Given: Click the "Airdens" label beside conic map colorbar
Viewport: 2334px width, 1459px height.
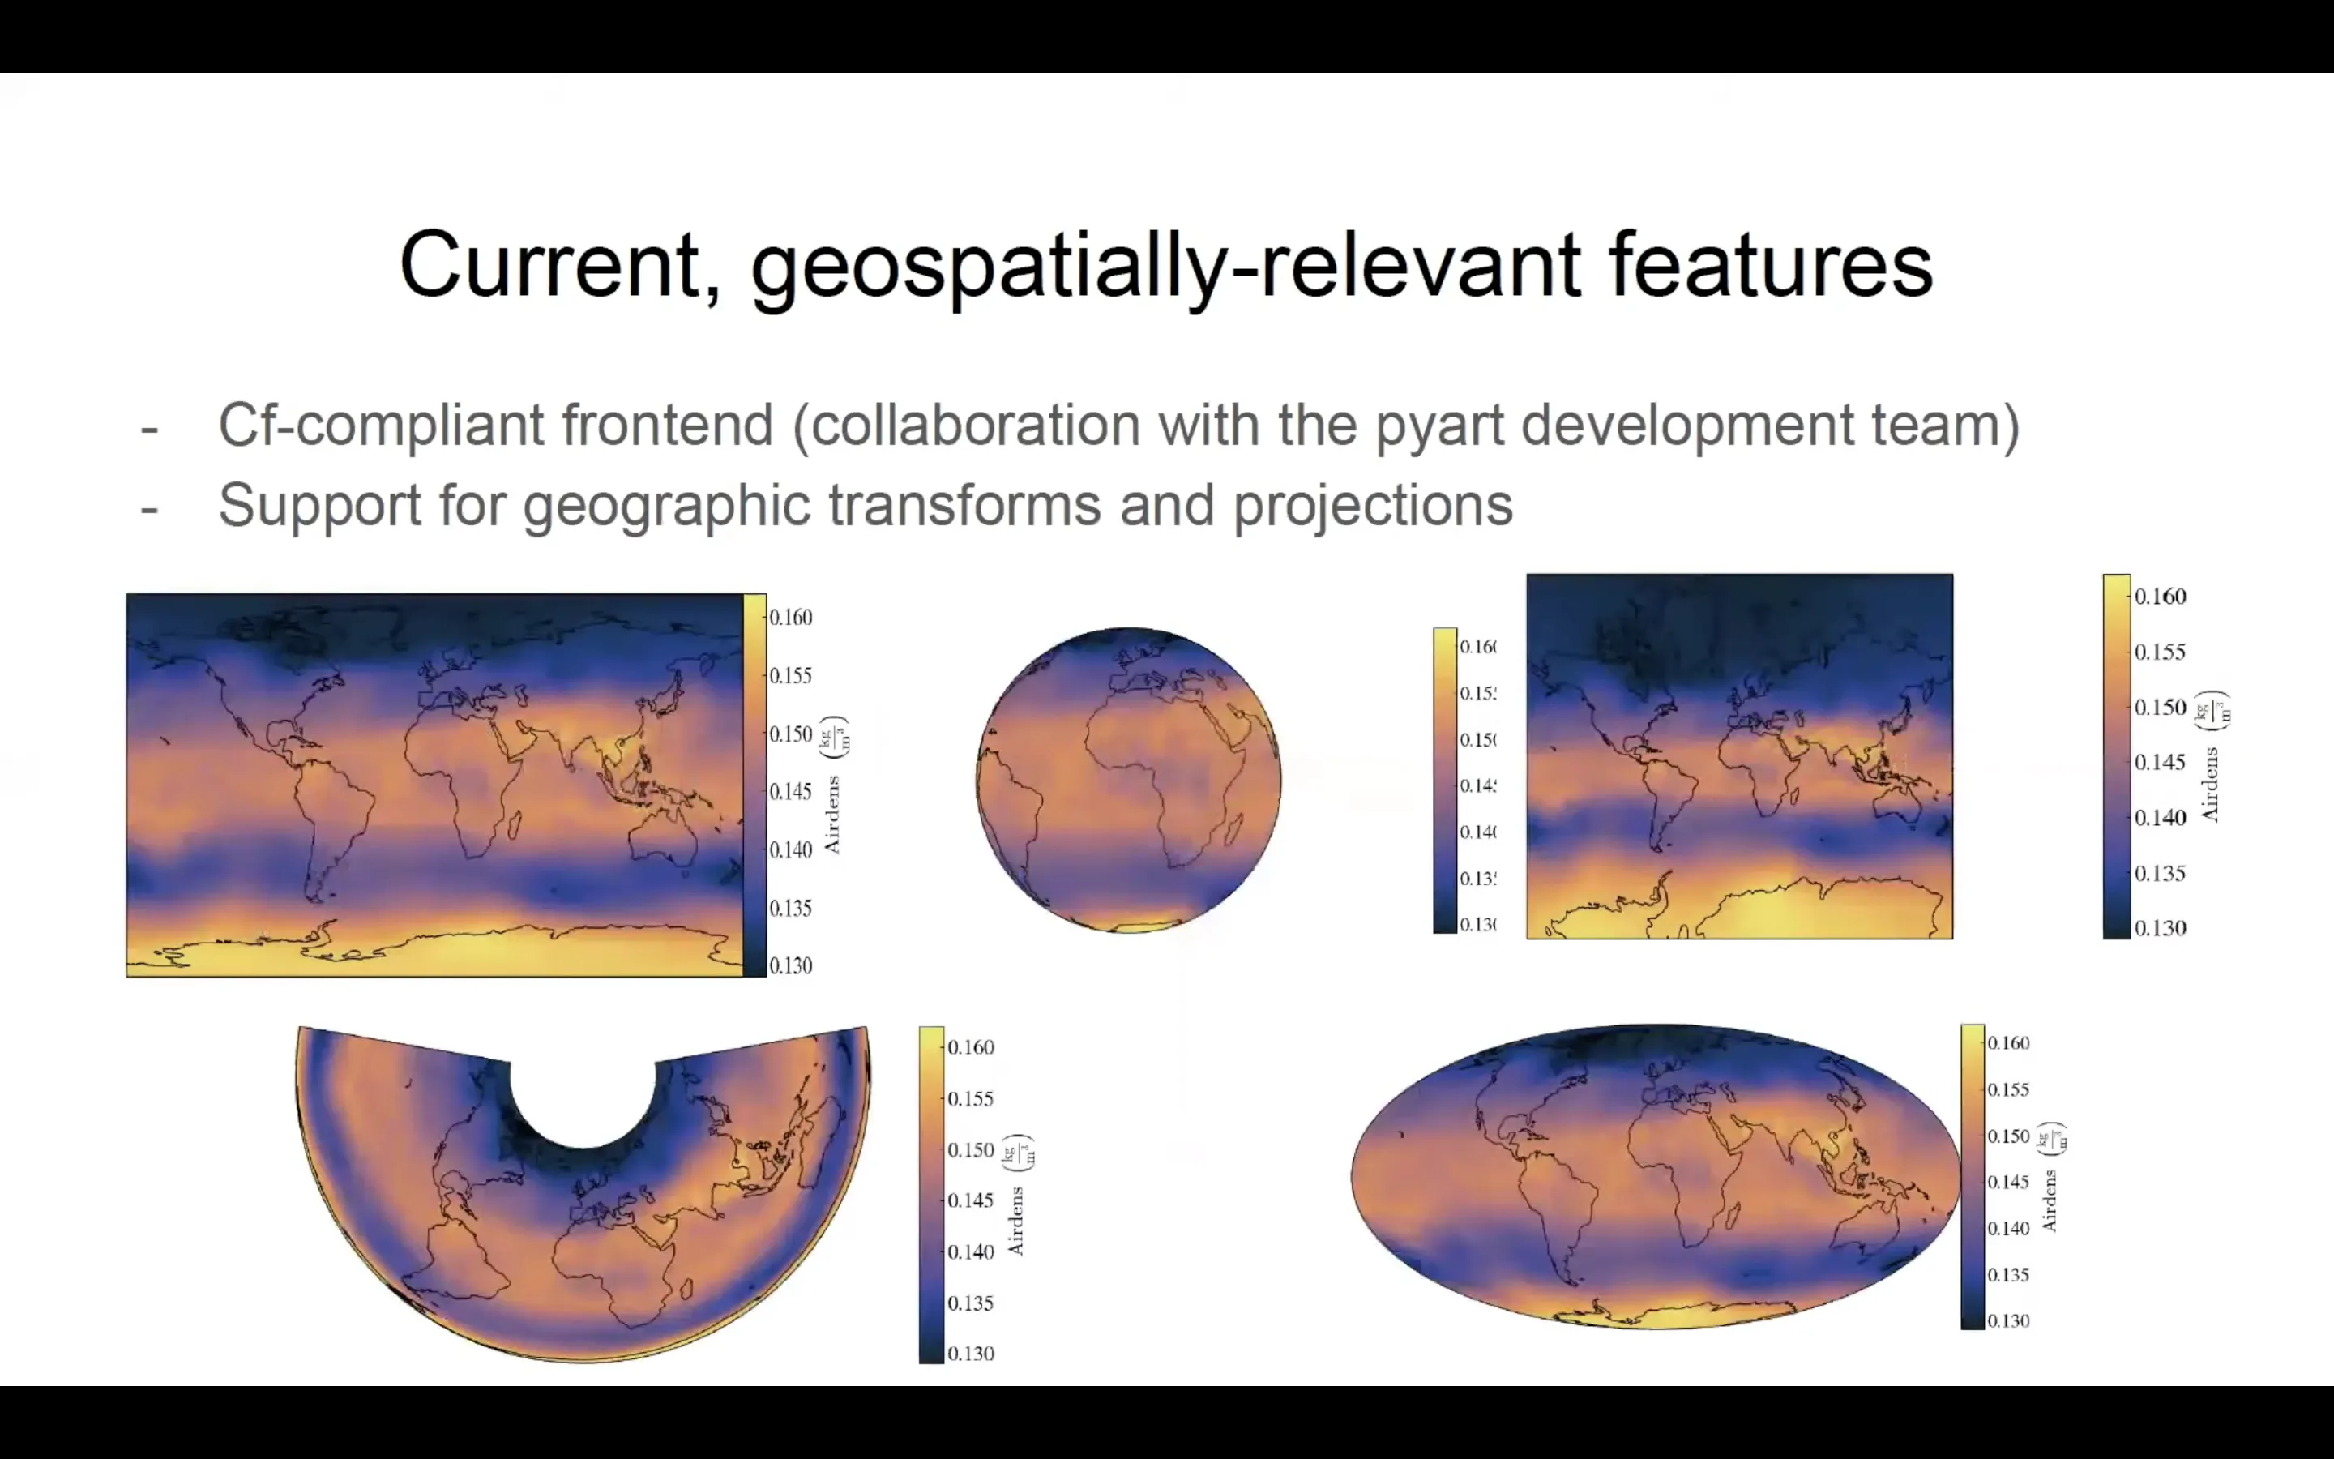Looking at the screenshot, I should 1015,1221.
